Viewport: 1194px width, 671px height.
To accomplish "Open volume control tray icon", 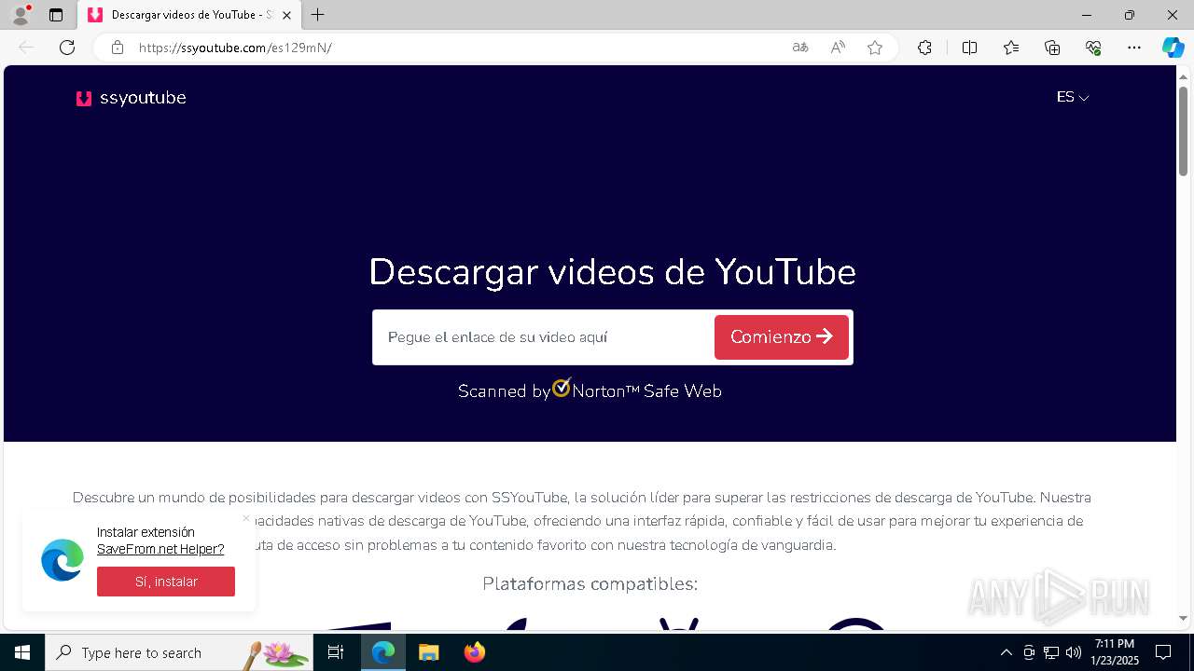I will click(1074, 652).
